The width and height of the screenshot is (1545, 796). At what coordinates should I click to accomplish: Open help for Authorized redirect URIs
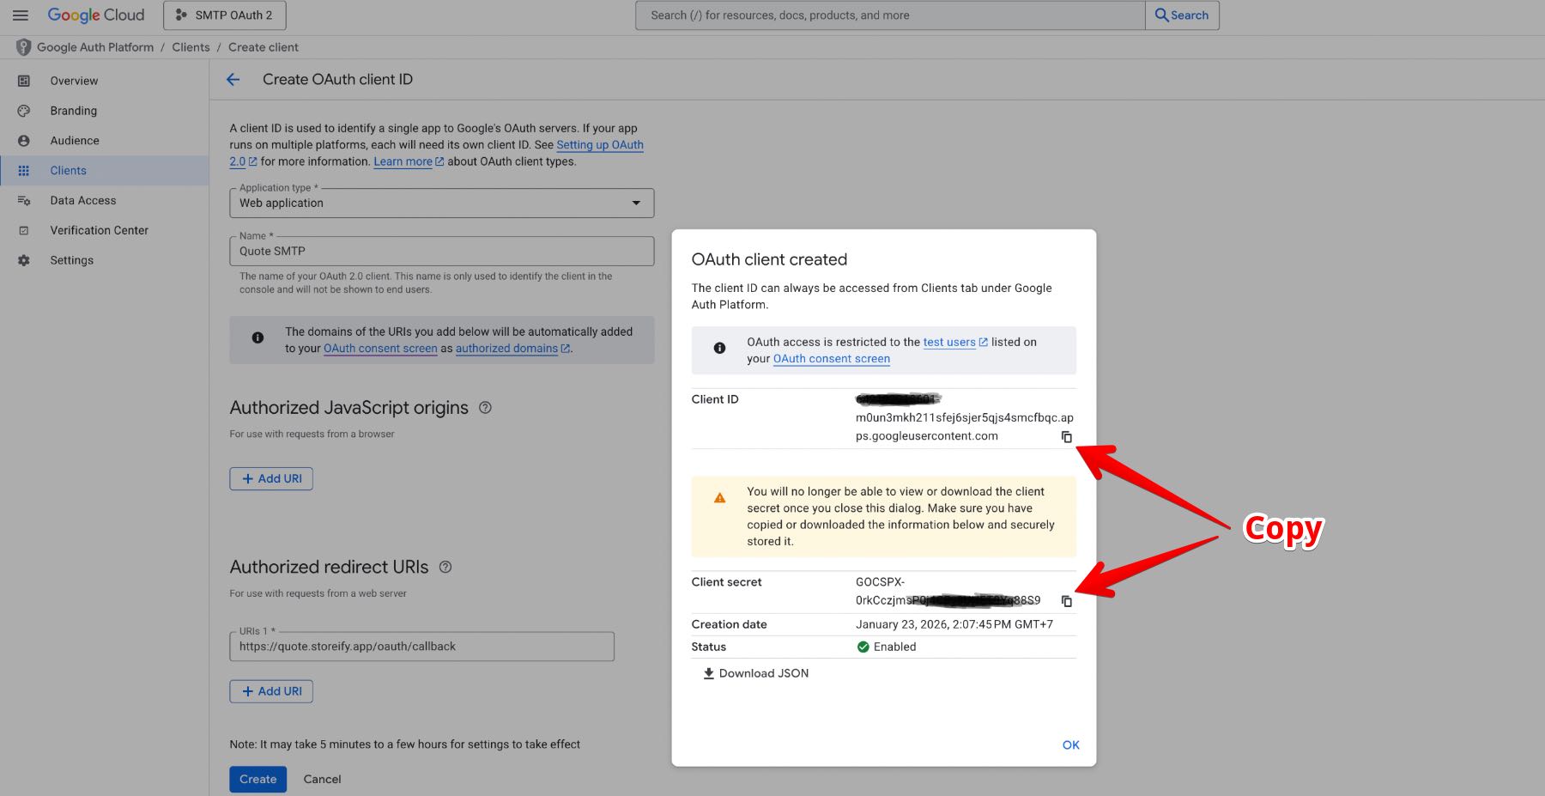click(x=445, y=567)
